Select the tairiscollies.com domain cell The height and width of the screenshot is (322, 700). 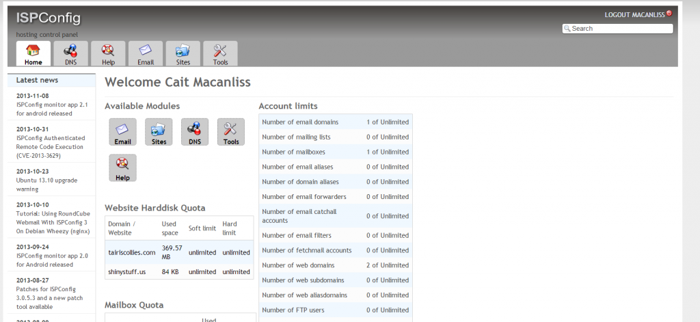pyautogui.click(x=132, y=252)
